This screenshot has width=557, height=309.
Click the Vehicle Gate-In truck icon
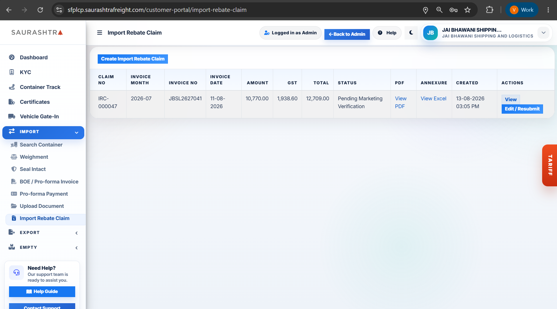tap(12, 117)
